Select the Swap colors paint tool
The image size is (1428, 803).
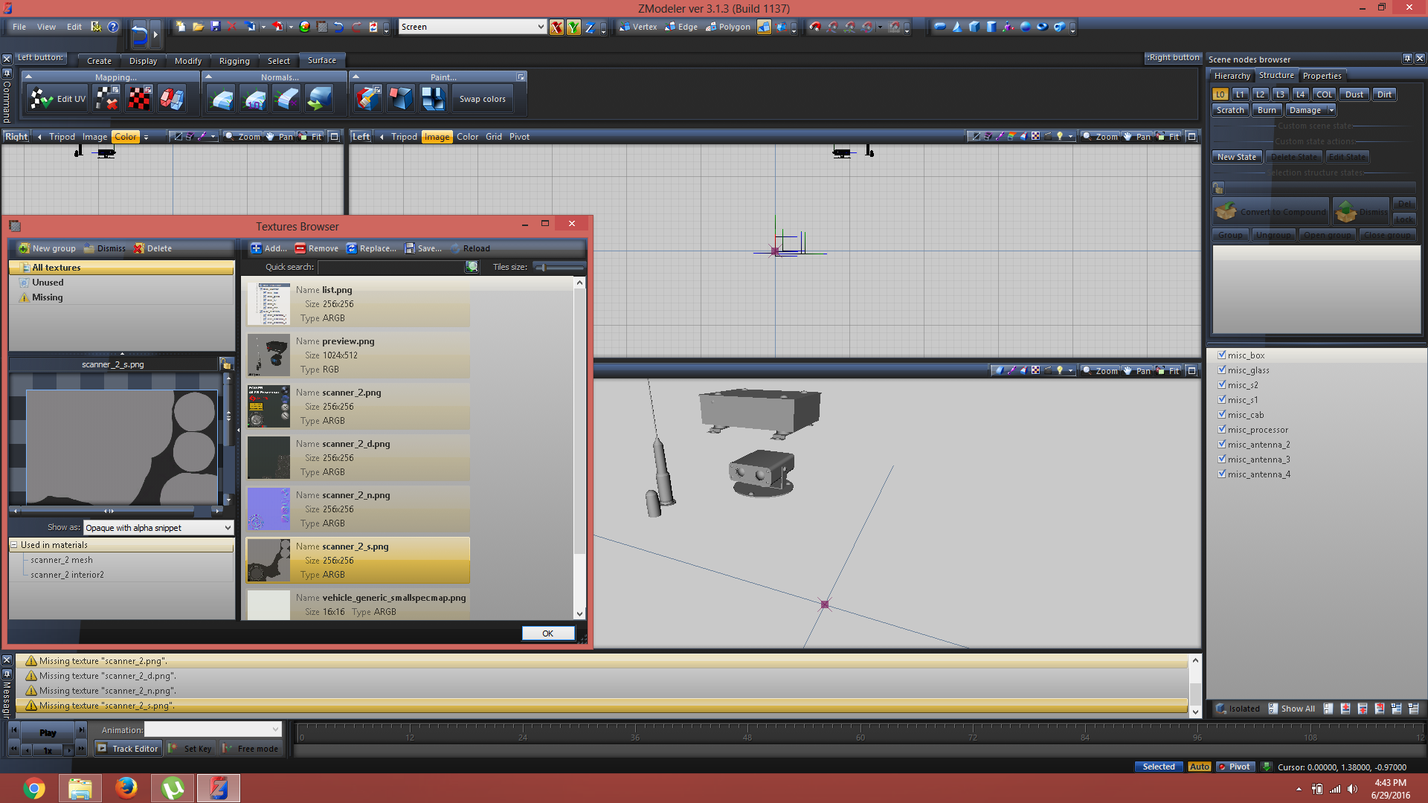tap(482, 99)
